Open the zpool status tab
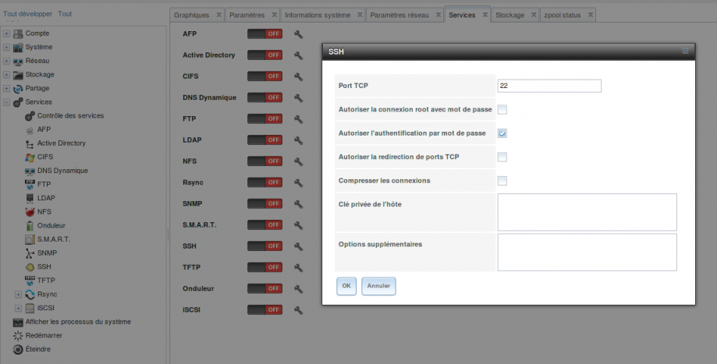Viewport: 717px width, 364px height. 563,15
